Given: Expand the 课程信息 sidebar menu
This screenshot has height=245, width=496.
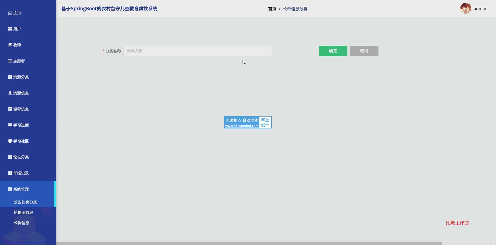Looking at the screenshot, I should [21, 109].
